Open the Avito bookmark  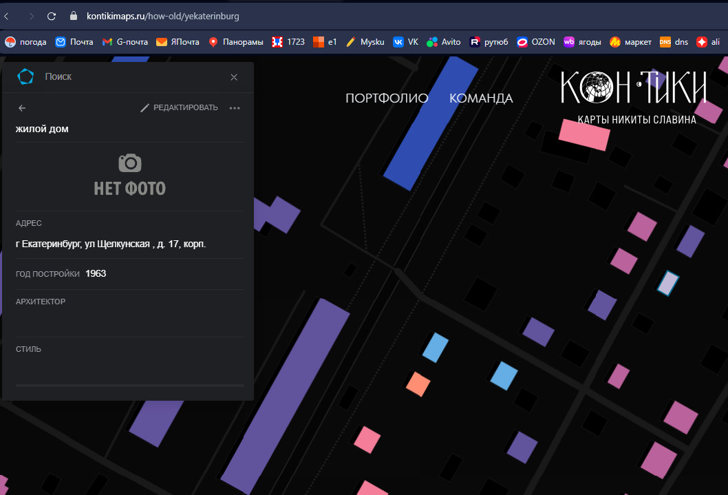pyautogui.click(x=443, y=42)
